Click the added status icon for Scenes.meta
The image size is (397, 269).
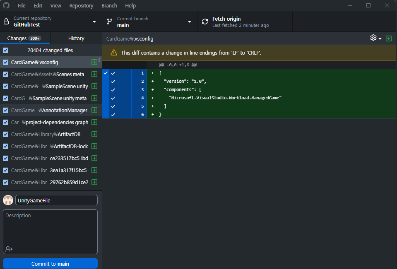click(94, 74)
